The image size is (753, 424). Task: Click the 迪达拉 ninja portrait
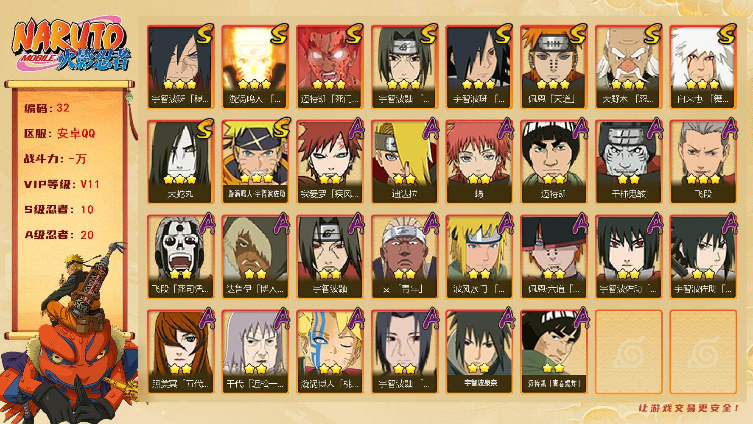pos(404,162)
